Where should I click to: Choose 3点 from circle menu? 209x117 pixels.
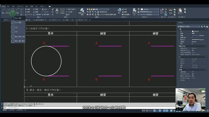tap(18, 32)
